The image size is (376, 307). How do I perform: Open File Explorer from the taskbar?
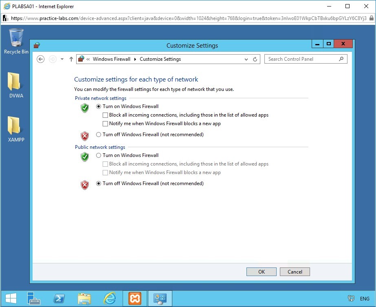tap(84, 298)
